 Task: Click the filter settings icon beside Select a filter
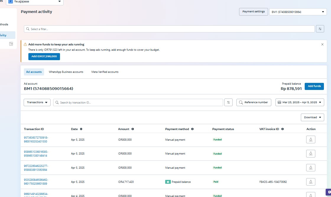(x=320, y=29)
